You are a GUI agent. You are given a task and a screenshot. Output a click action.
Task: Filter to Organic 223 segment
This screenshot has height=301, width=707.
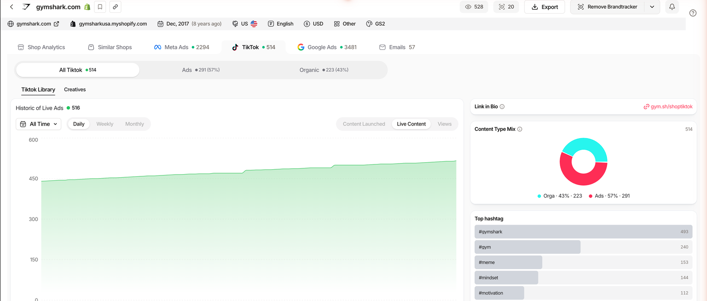click(324, 70)
